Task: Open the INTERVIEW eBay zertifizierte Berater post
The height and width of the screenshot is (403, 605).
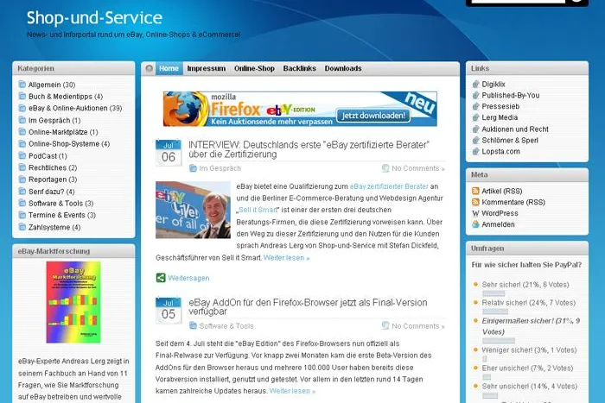Action: click(309, 149)
